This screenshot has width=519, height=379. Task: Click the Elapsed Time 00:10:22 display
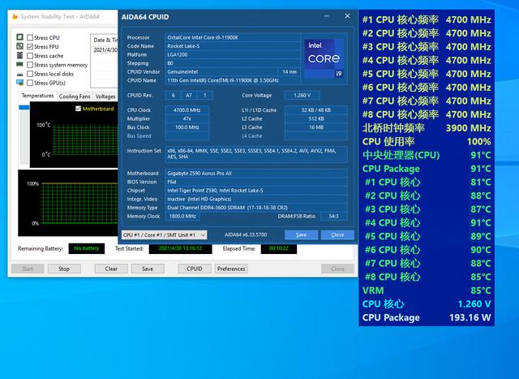click(279, 248)
